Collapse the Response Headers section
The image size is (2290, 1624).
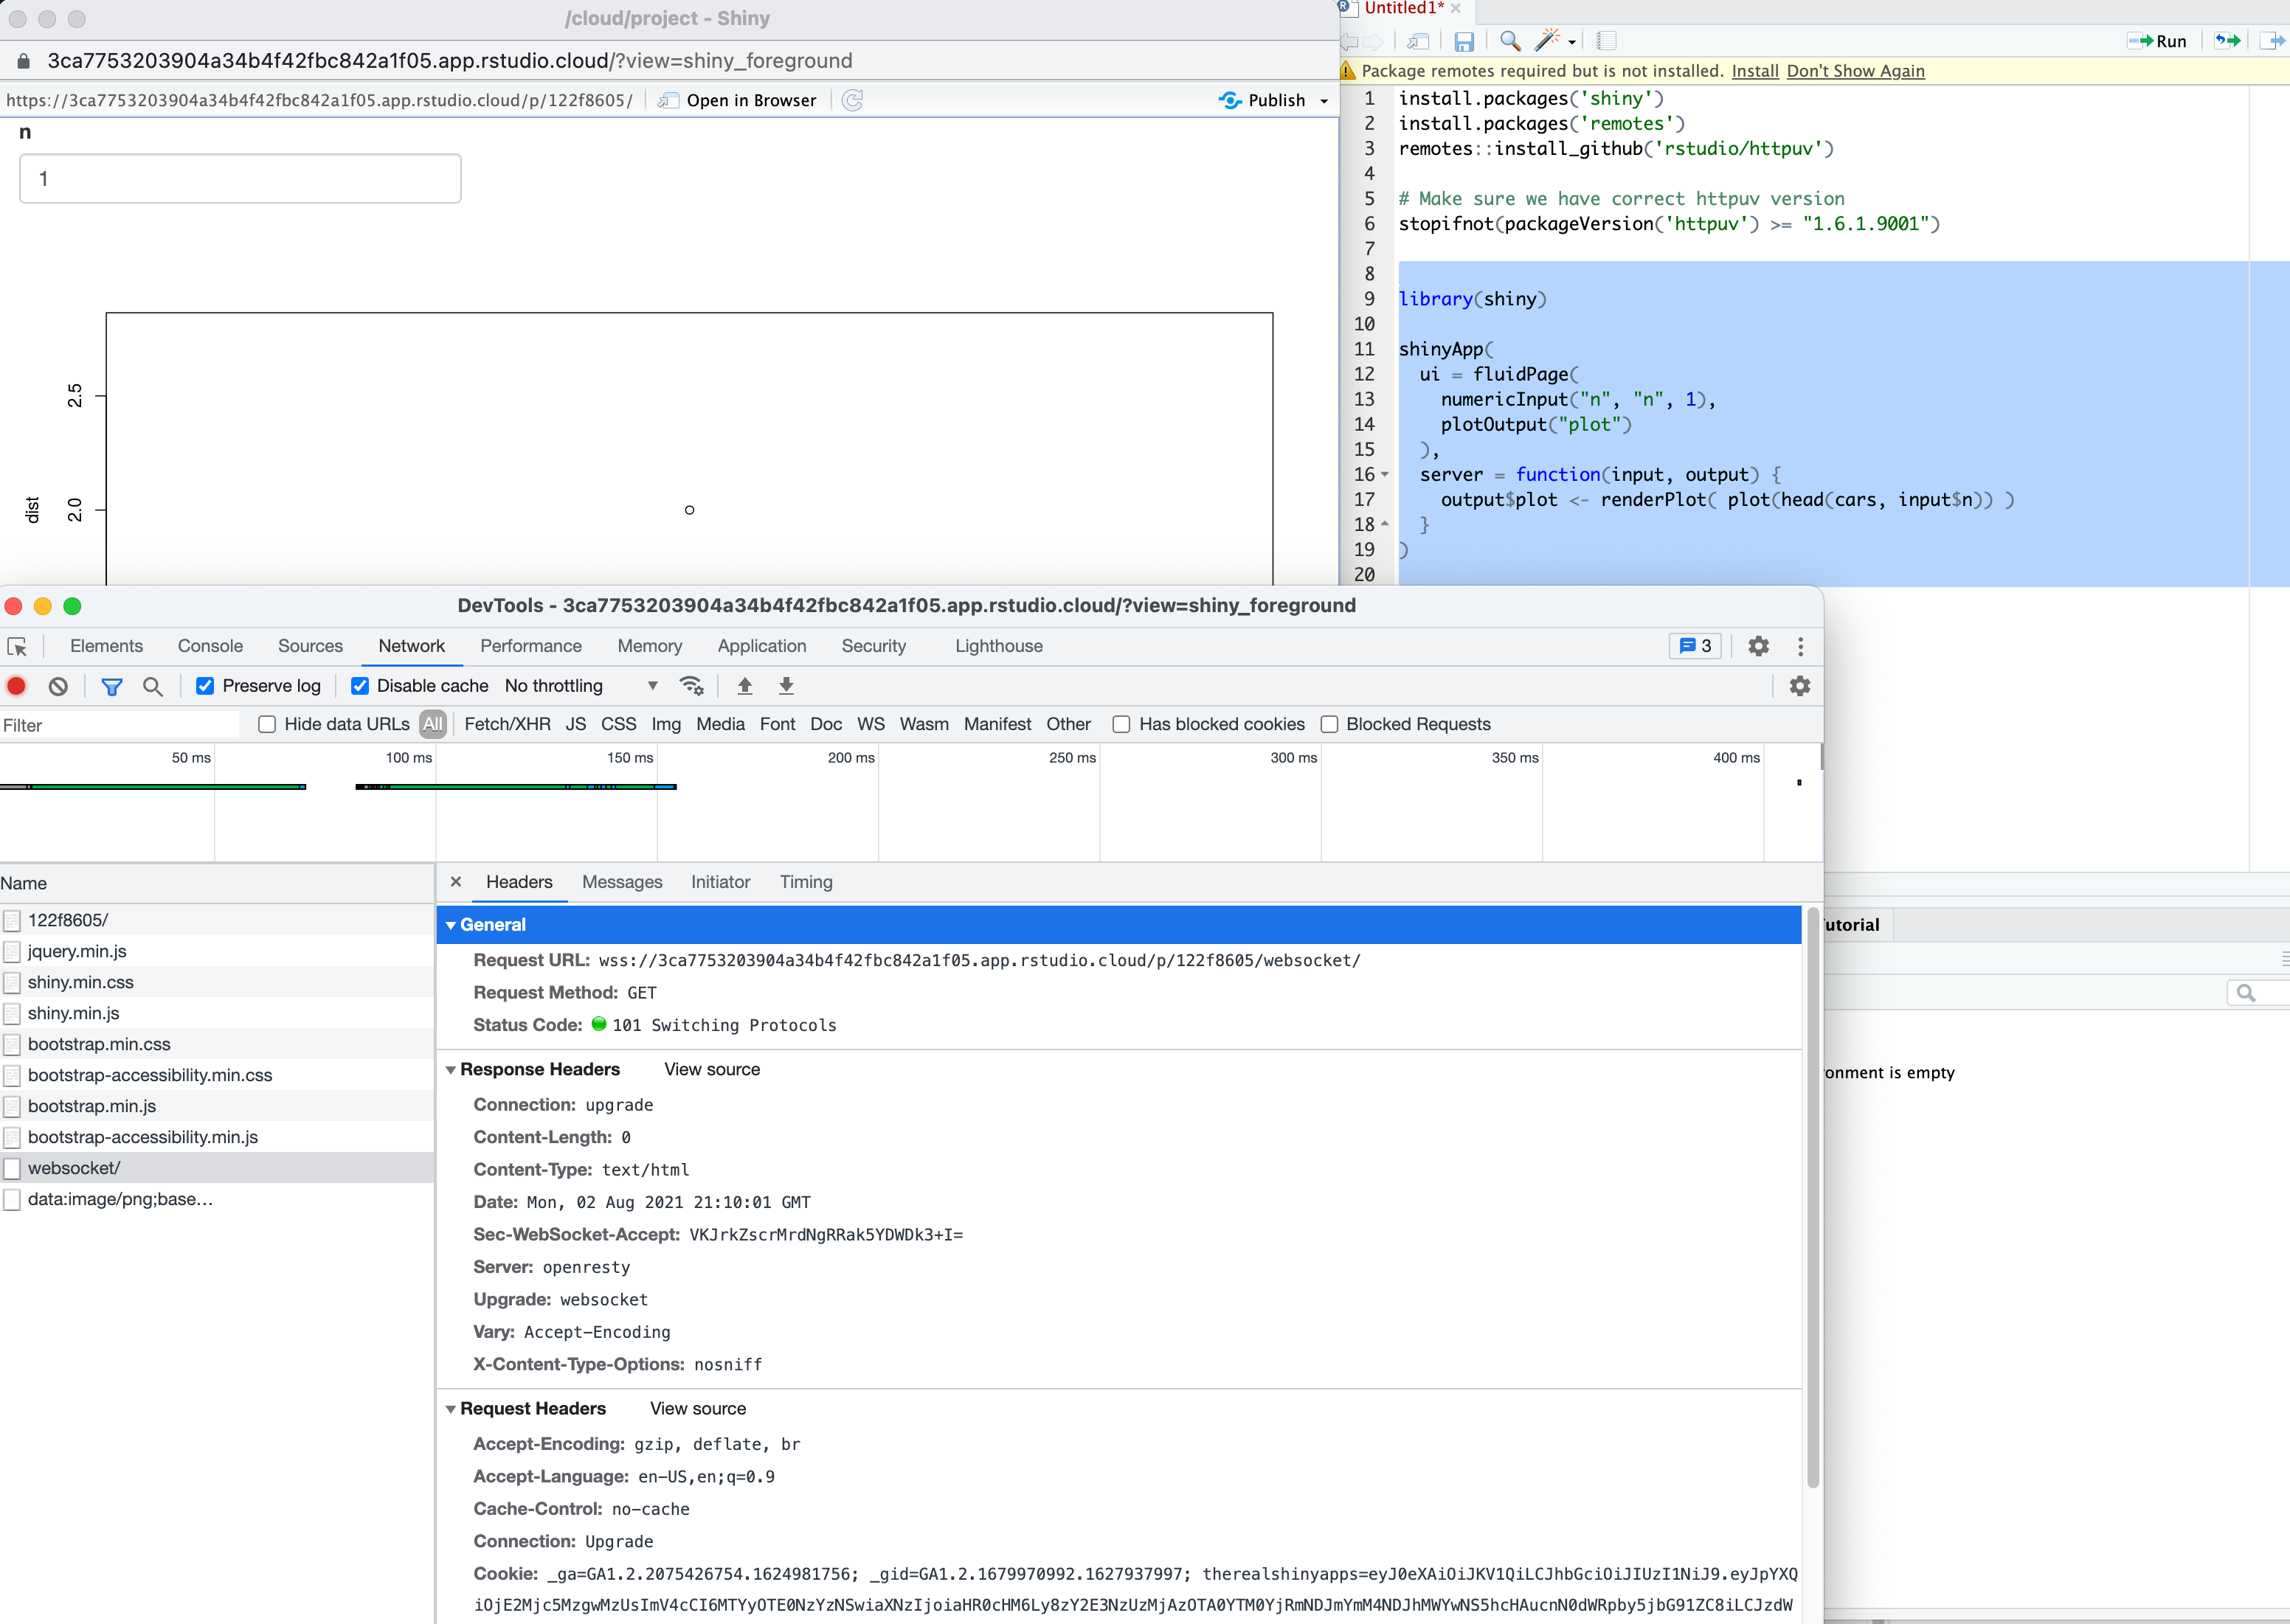452,1069
